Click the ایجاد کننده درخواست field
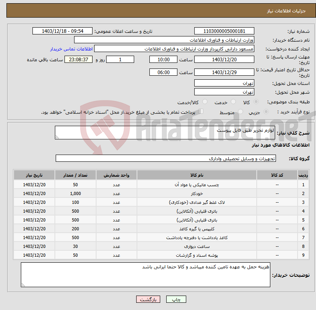 [174, 49]
